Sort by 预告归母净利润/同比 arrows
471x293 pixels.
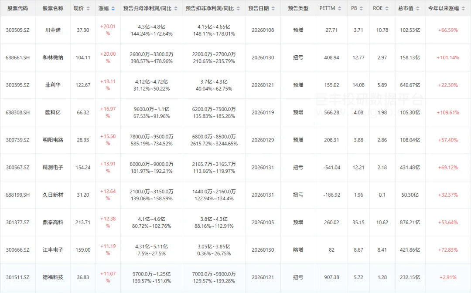(176, 9)
